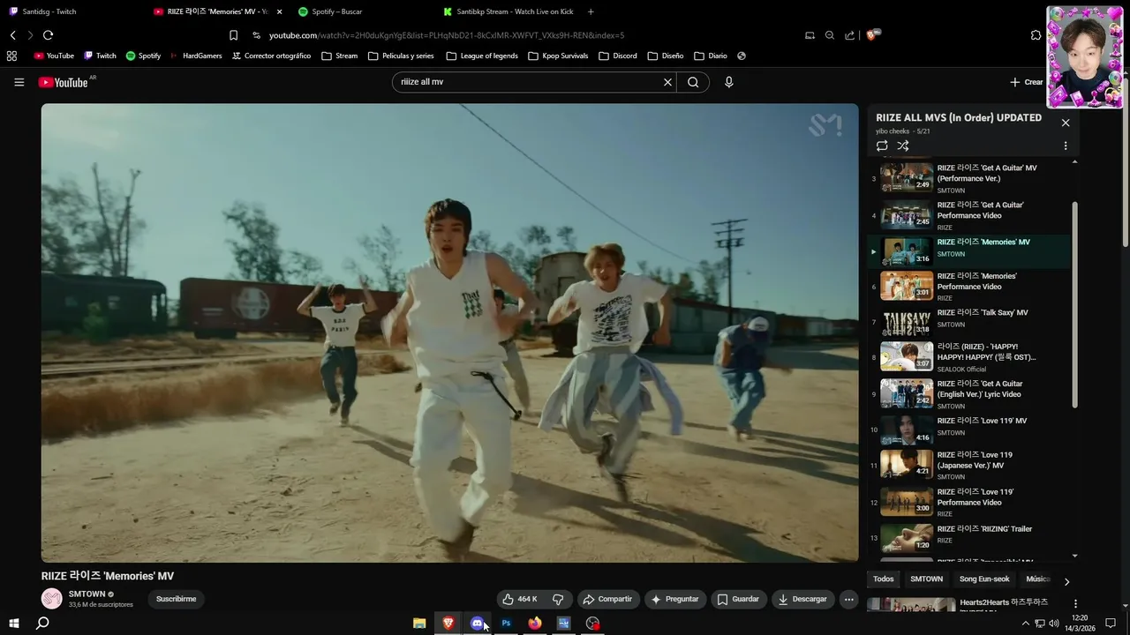The image size is (1130, 635).
Task: Play 'Love 119' MV playlist item
Action: pos(969,430)
